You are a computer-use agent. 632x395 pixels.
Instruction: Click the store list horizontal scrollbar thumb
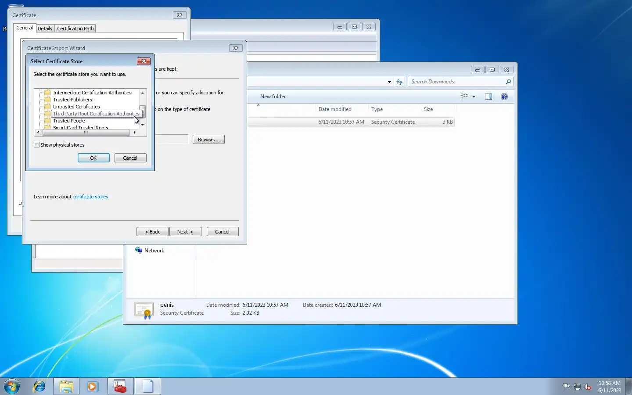[86, 132]
